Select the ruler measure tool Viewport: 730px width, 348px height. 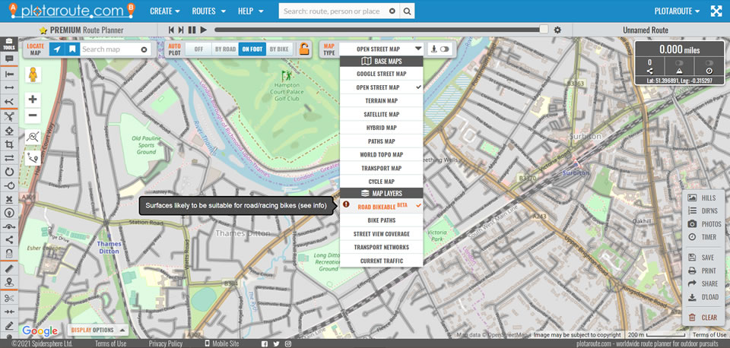9,269
